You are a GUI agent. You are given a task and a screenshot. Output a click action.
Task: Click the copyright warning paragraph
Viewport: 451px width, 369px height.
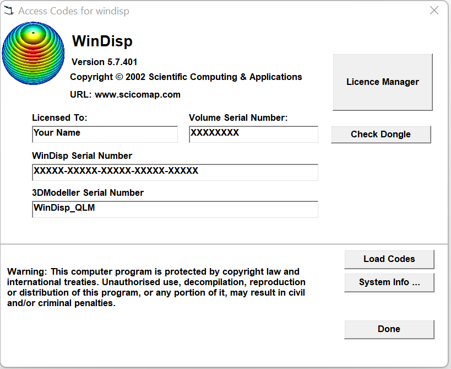(156, 287)
